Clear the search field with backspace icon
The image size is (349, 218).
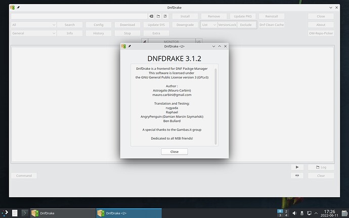point(151,16)
